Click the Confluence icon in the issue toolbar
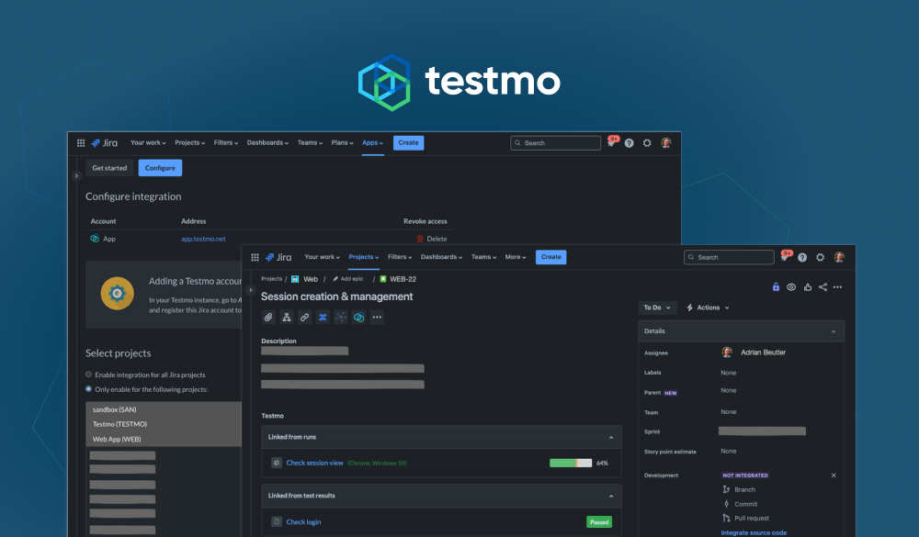The height and width of the screenshot is (537, 919). click(323, 318)
